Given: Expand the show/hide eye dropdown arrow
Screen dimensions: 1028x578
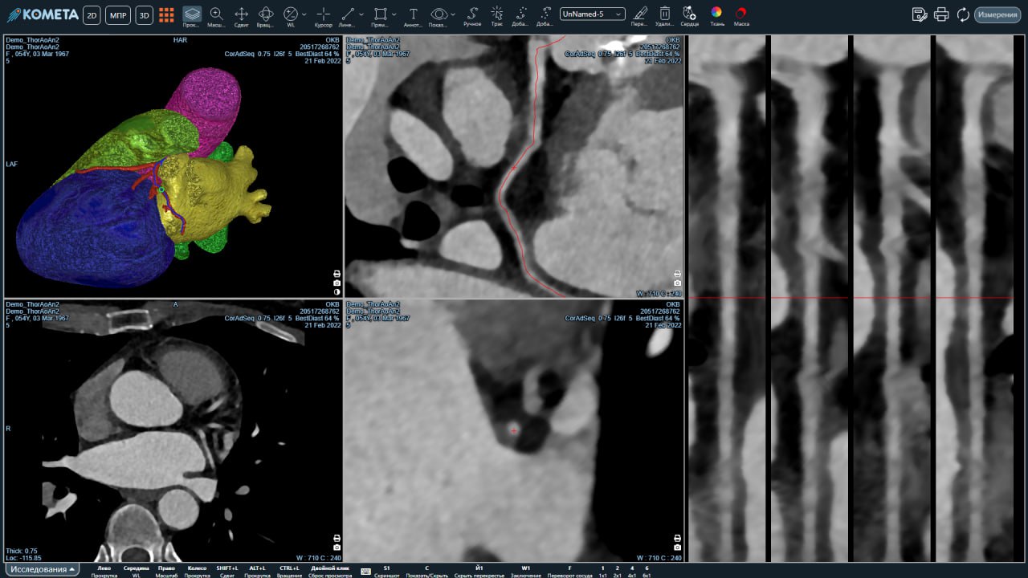Looking at the screenshot, I should pos(453,14).
